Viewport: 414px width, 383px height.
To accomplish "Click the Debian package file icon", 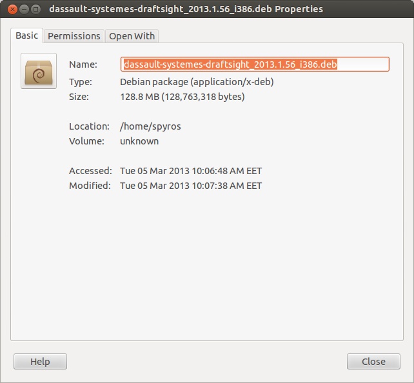I will [39, 71].
